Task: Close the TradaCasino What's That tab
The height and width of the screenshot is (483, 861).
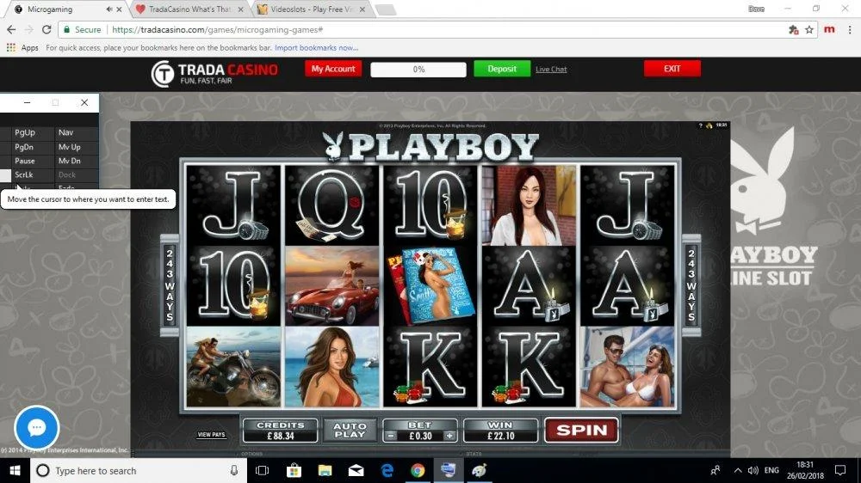Action: coord(240,9)
